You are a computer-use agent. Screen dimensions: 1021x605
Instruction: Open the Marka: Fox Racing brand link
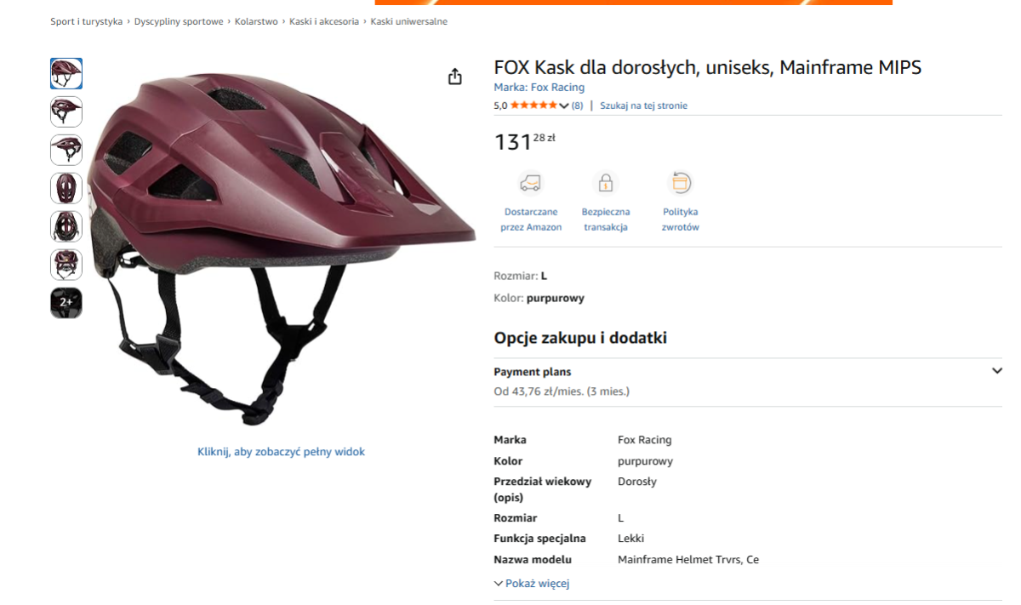tap(539, 88)
